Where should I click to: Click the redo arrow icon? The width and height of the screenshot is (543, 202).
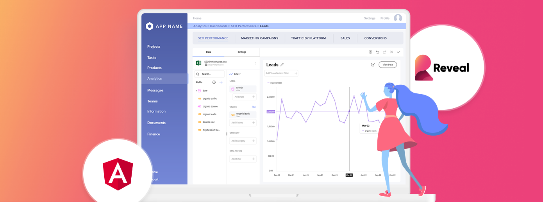(384, 52)
